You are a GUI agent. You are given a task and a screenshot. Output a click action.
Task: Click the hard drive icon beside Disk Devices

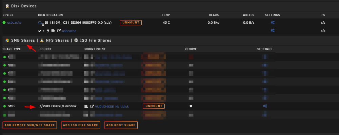(x=7, y=6)
